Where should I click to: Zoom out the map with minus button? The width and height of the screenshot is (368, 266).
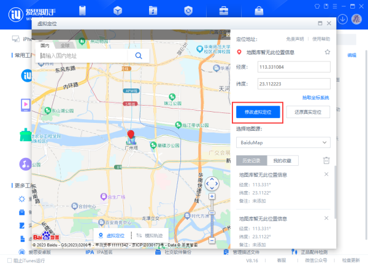coord(212,240)
